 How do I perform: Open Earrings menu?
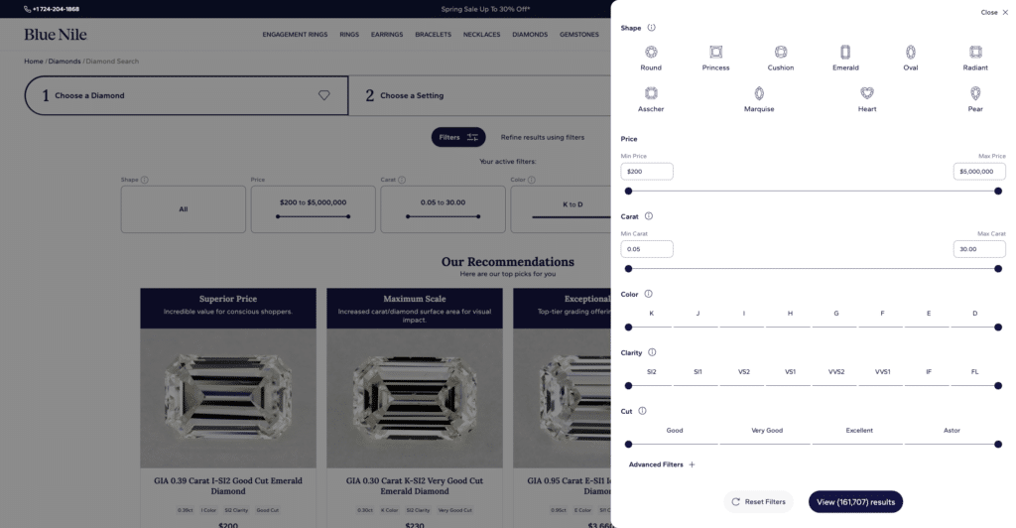point(387,35)
